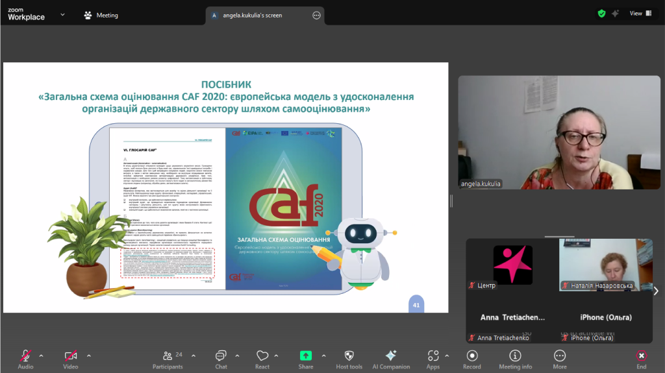Expand audio settings arrow next to Audio
This screenshot has width=665, height=373.
[x=42, y=355]
